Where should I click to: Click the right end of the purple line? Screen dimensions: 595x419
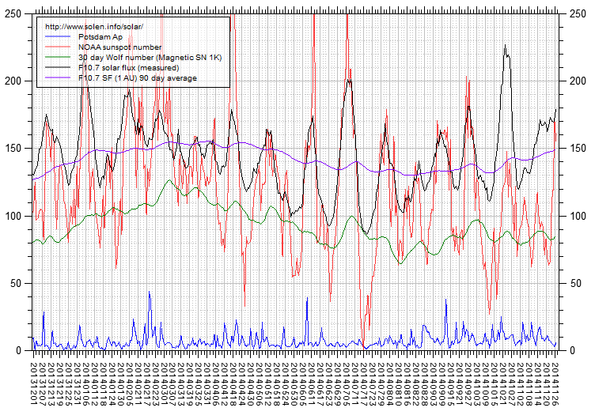(x=556, y=149)
